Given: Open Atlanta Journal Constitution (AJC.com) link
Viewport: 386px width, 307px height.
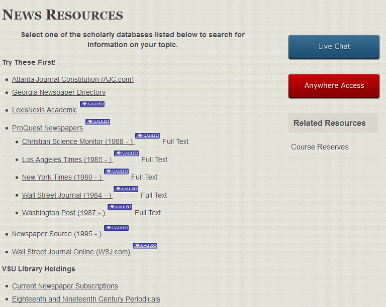Looking at the screenshot, I should 73,79.
